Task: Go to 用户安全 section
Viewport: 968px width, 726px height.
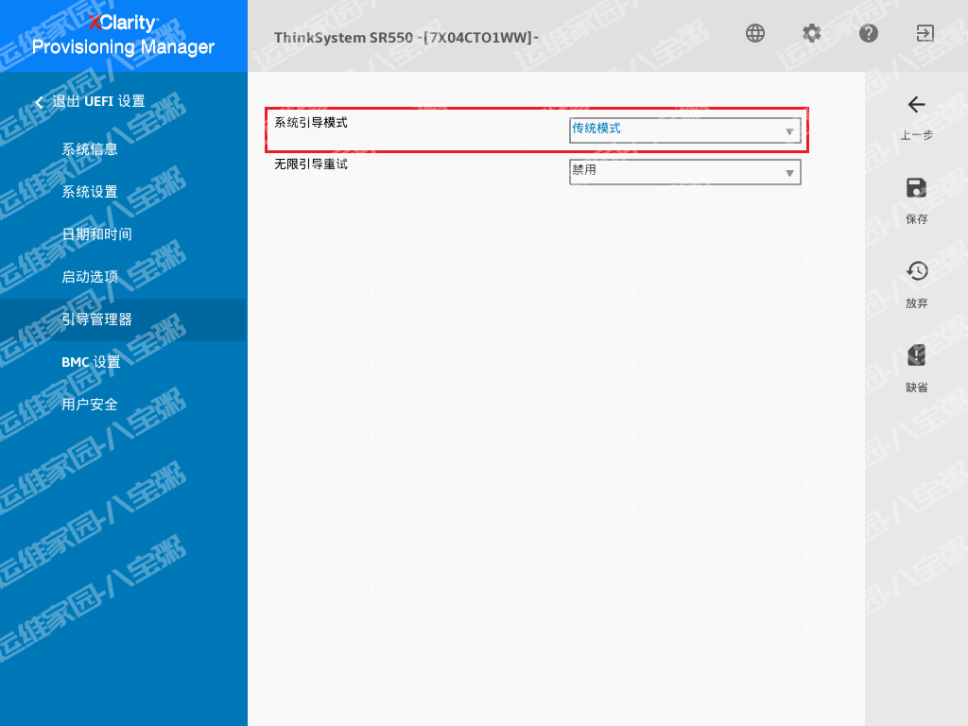Action: click(x=90, y=405)
